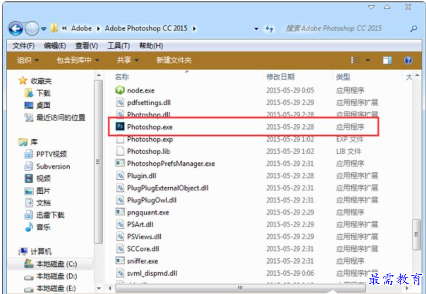Select PSArt.dll file name

click(x=140, y=224)
